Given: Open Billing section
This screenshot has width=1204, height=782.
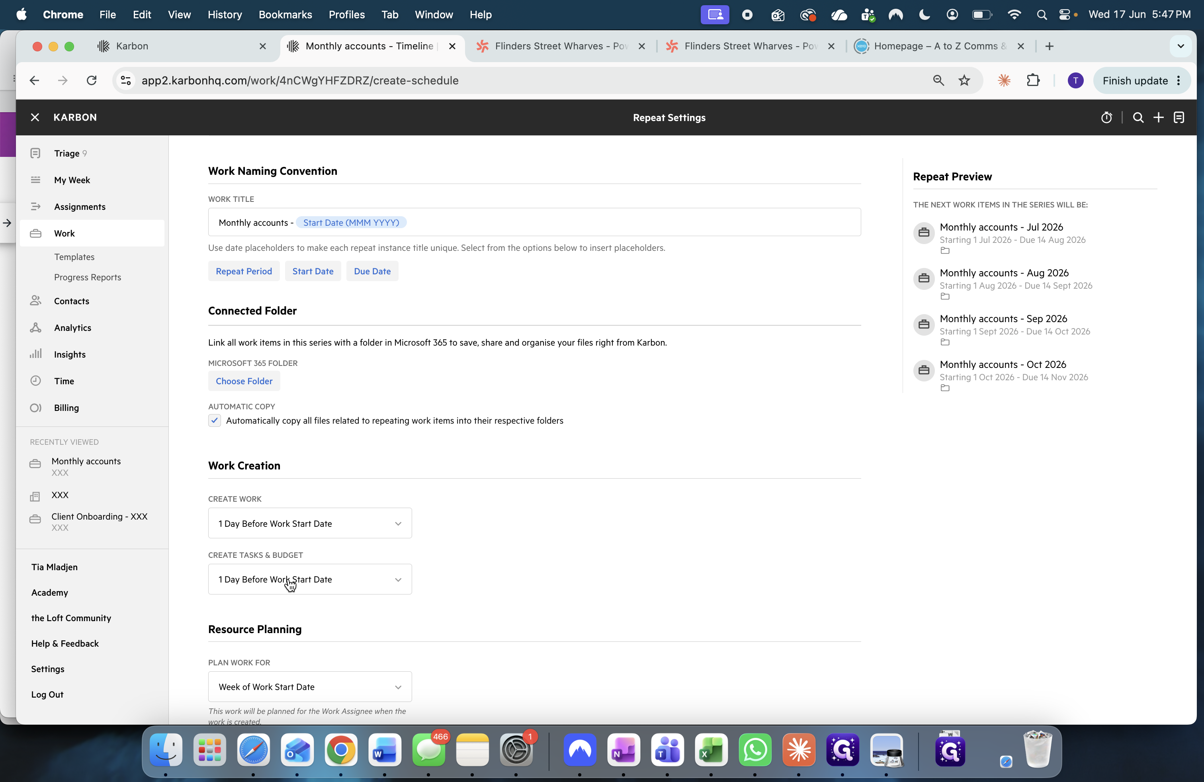Looking at the screenshot, I should (x=92, y=408).
